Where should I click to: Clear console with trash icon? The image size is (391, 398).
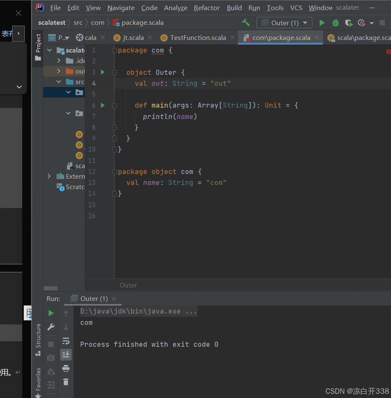[x=66, y=382]
